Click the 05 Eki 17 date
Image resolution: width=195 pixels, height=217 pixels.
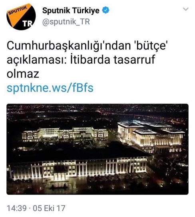pyautogui.click(x=49, y=208)
